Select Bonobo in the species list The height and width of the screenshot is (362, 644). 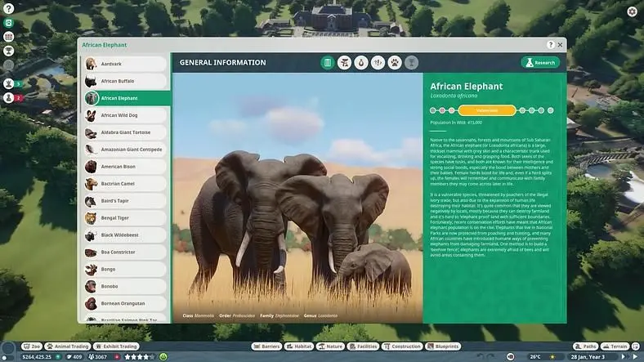coord(126,287)
